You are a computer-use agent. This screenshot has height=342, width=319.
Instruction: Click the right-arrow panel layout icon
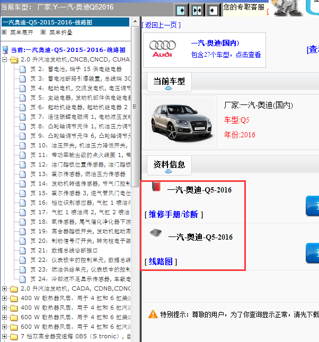click(x=181, y=10)
